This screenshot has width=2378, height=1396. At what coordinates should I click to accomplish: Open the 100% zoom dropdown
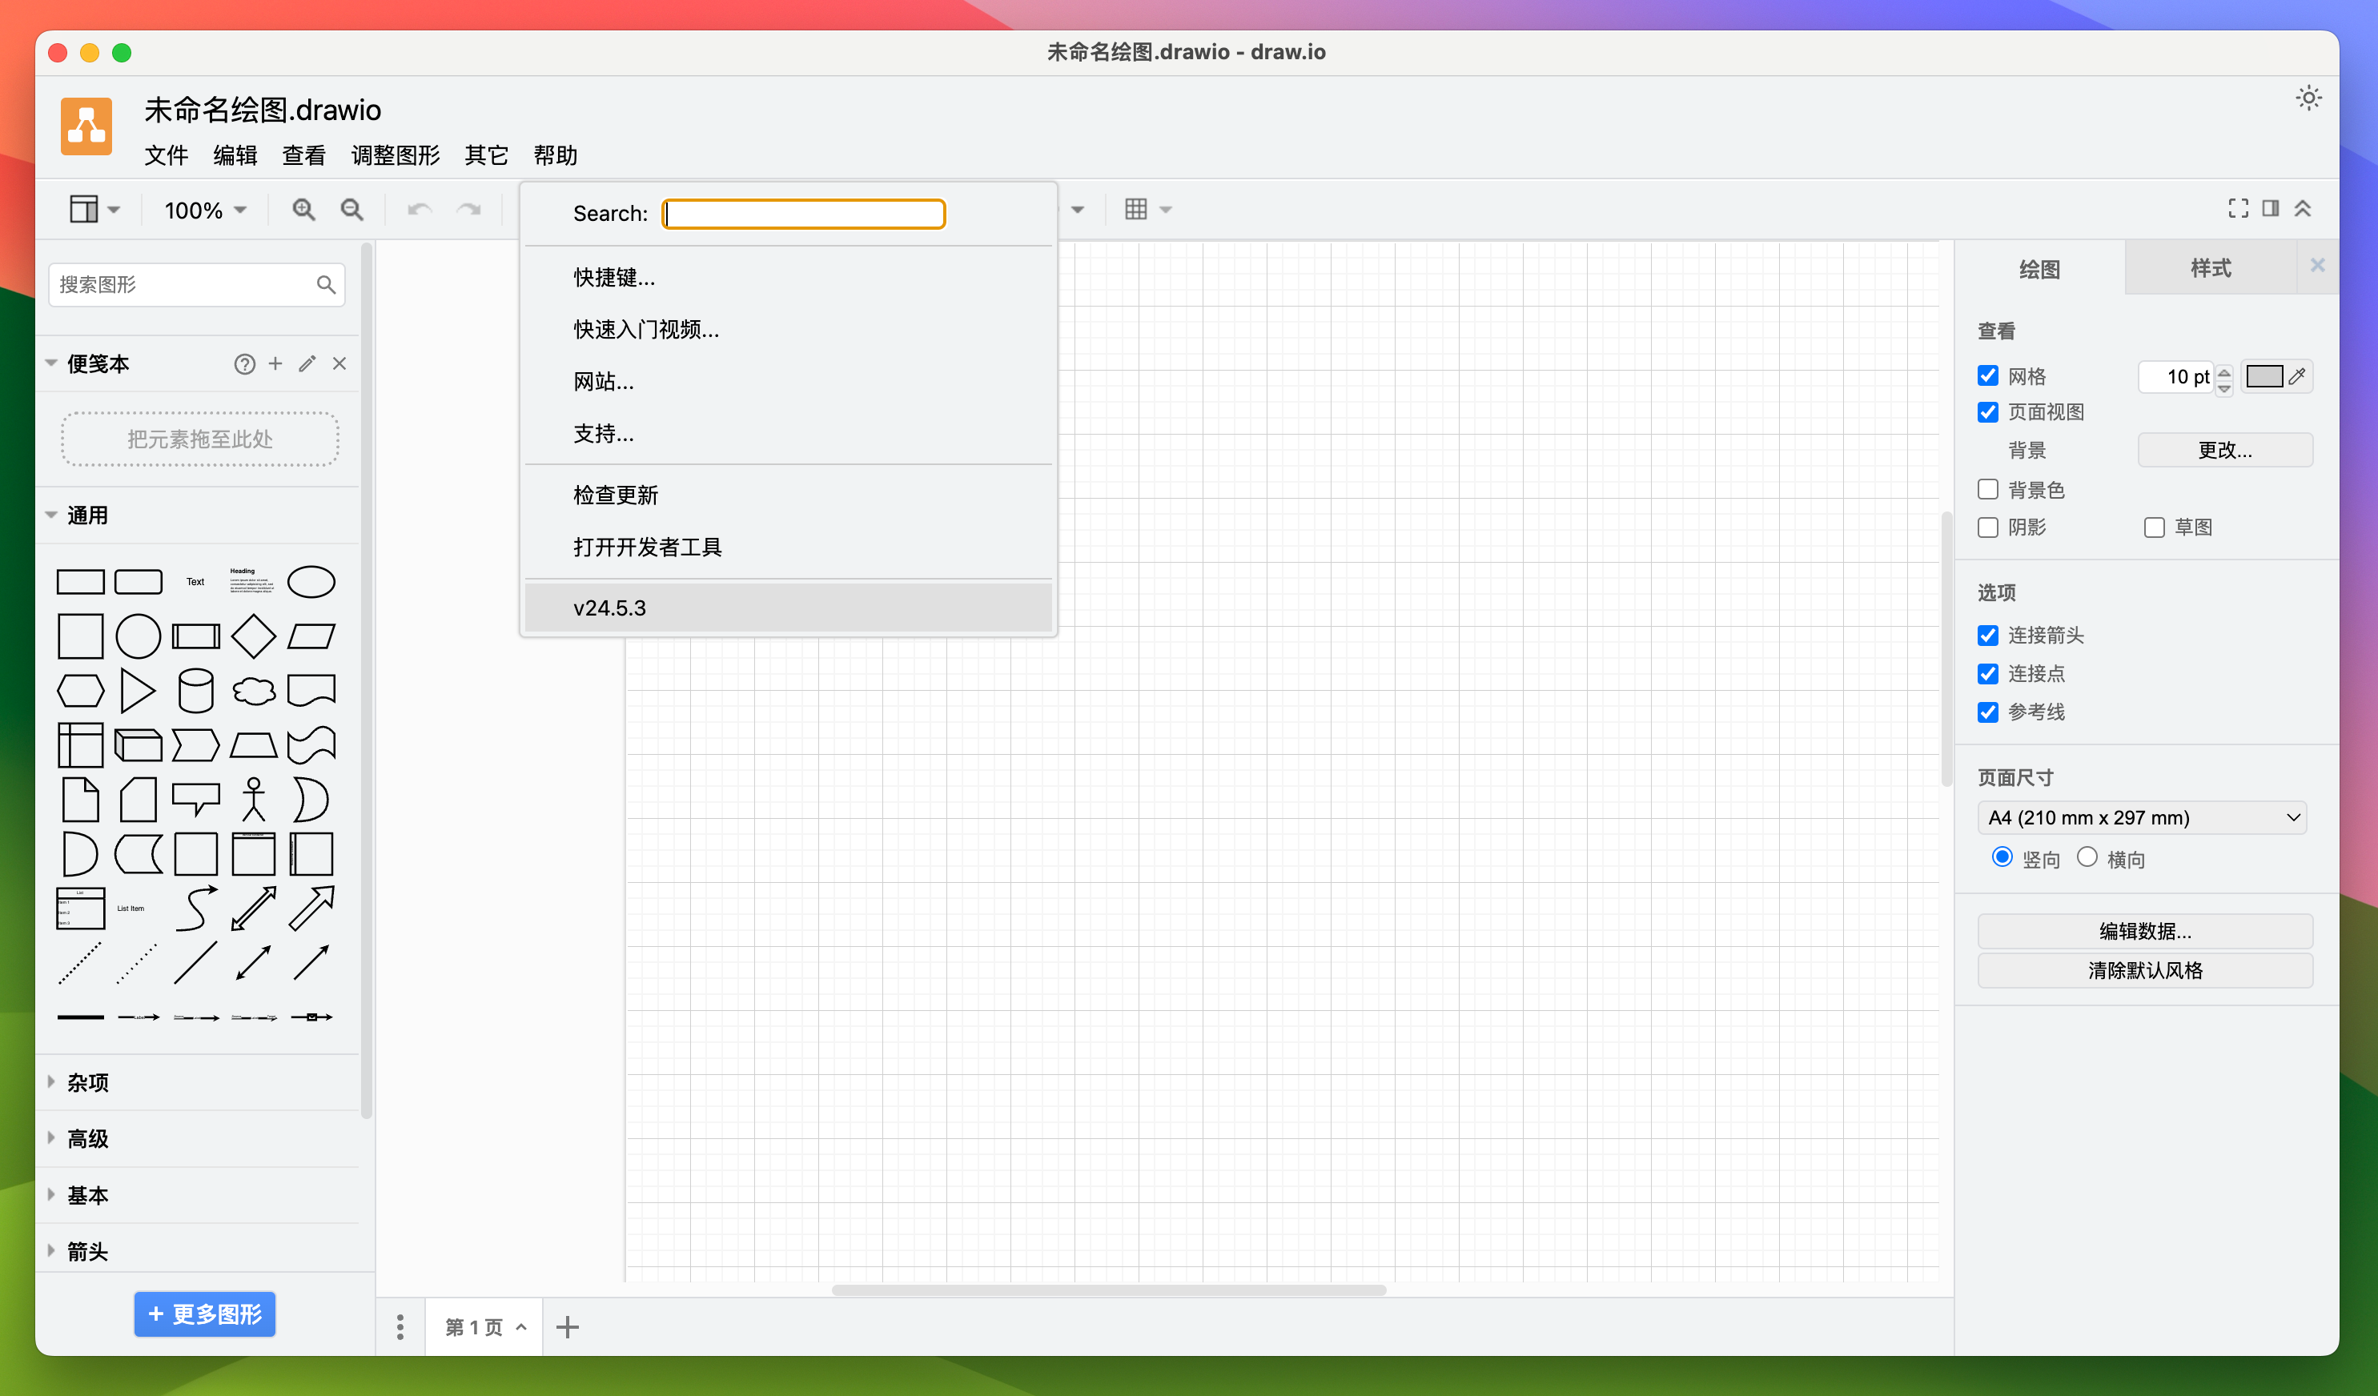click(206, 210)
